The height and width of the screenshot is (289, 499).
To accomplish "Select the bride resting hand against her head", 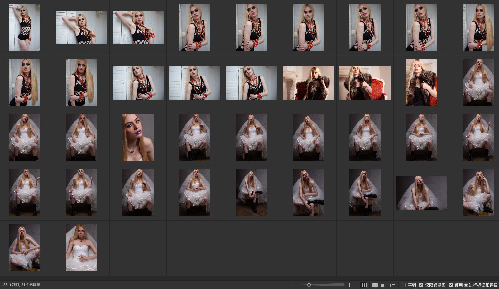I will pos(478,193).
